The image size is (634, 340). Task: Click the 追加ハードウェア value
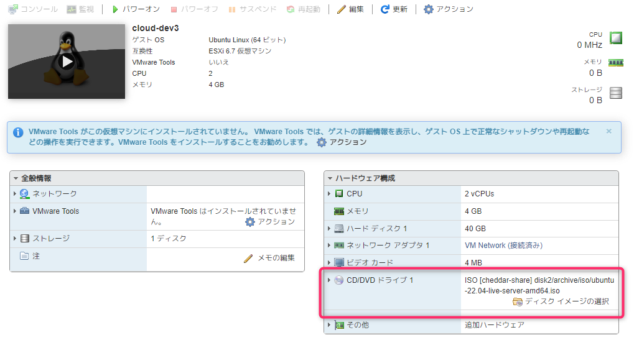tap(494, 324)
